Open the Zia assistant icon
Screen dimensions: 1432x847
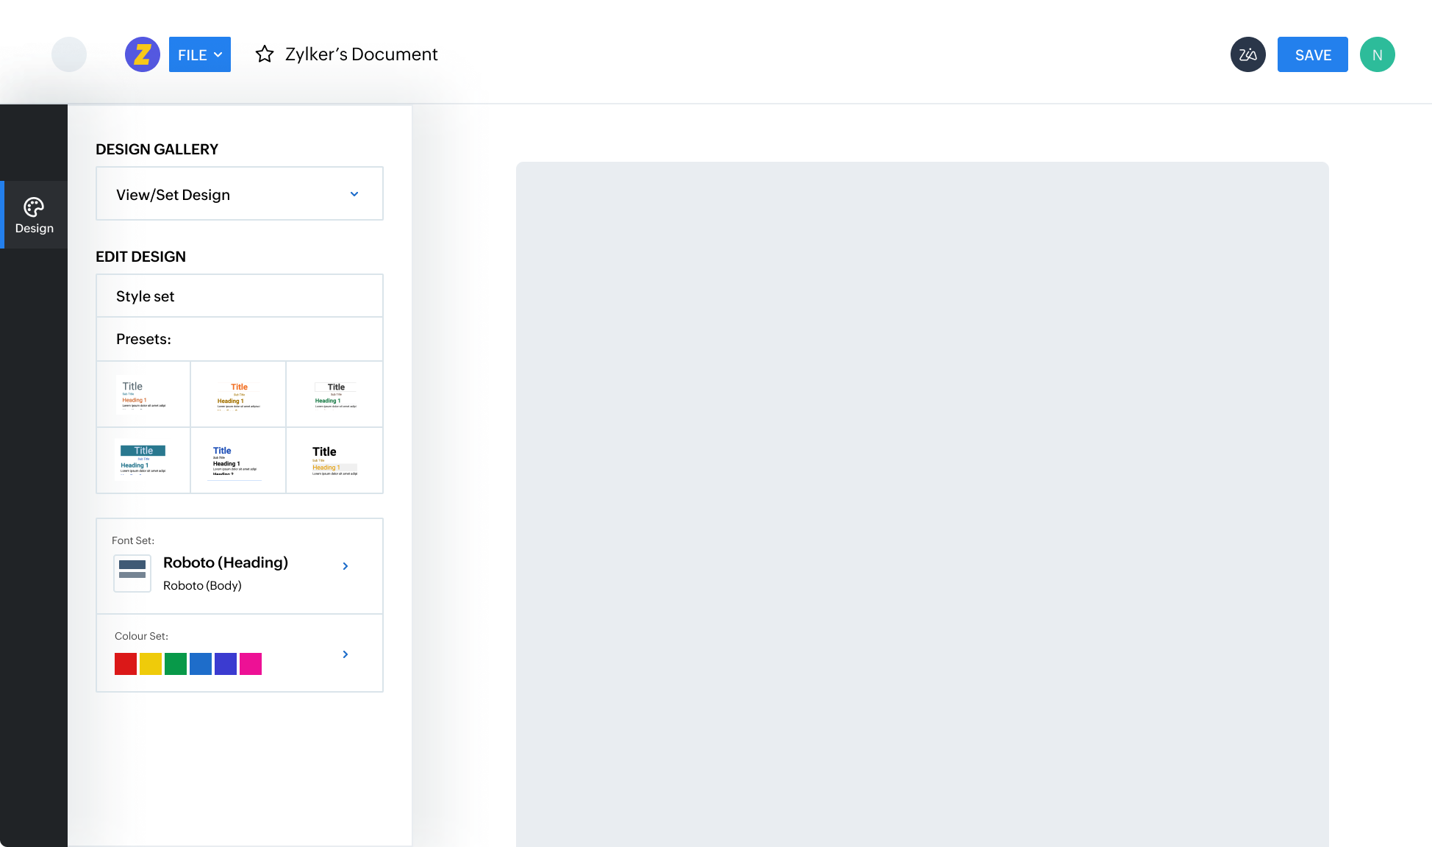[x=1247, y=54]
